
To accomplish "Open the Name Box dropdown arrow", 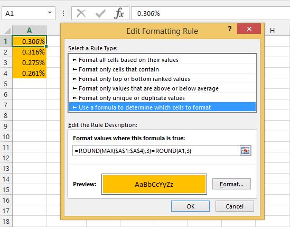I will (x=50, y=13).
